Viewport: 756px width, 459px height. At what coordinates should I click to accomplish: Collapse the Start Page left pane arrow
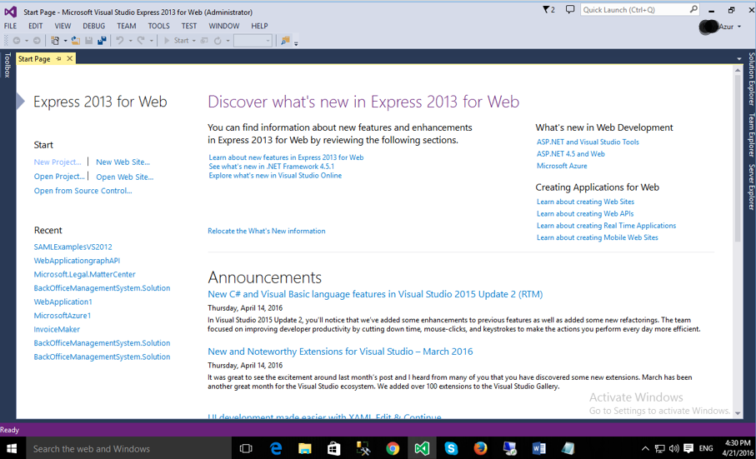(x=20, y=101)
